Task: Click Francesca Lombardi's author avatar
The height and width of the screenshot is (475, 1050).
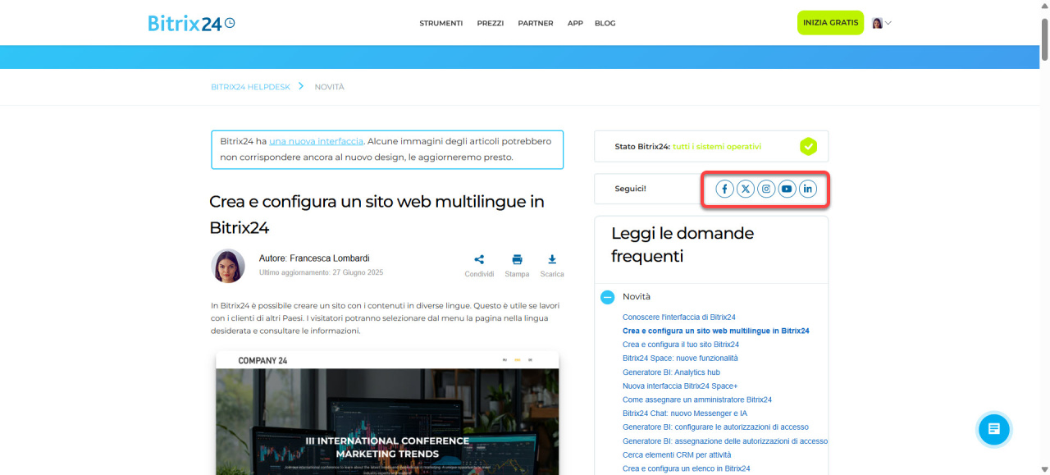Action: click(228, 266)
